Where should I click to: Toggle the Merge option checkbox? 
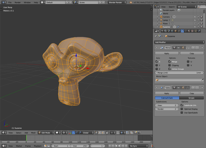pyautogui.click(x=170, y=62)
